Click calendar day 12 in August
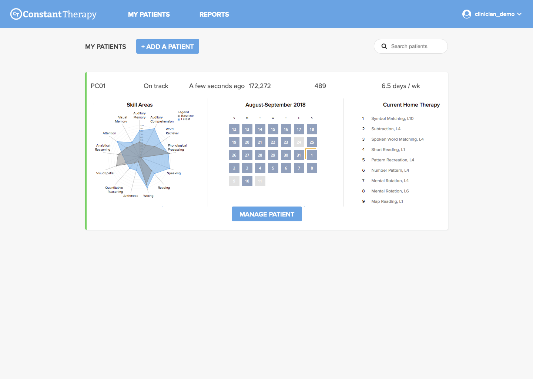This screenshot has height=379, width=533. point(234,129)
